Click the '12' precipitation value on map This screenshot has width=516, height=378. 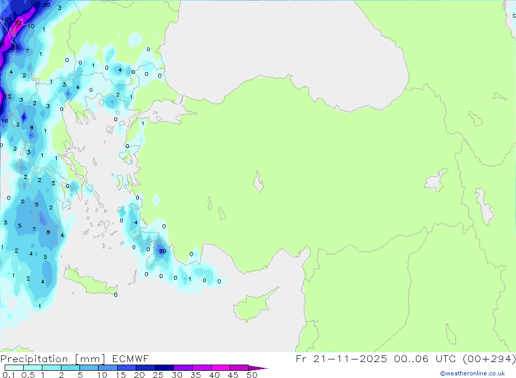(8, 96)
